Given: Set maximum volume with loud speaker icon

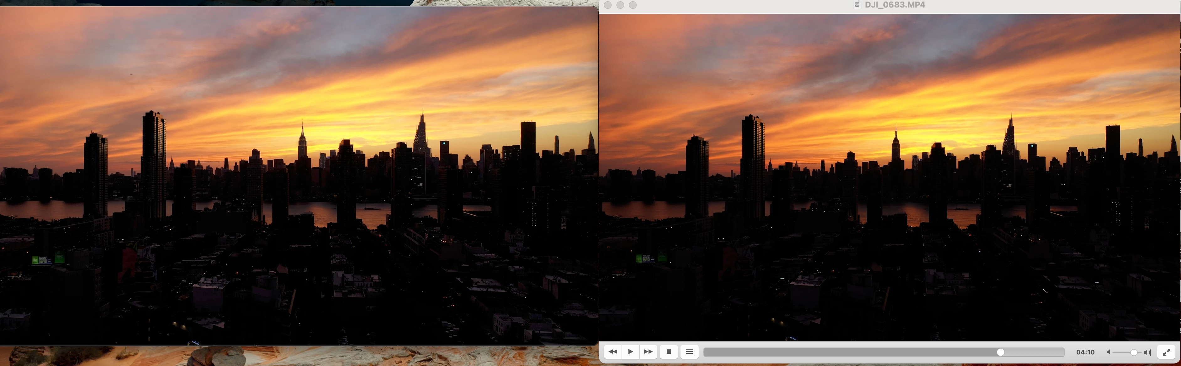Looking at the screenshot, I should coord(1147,352).
